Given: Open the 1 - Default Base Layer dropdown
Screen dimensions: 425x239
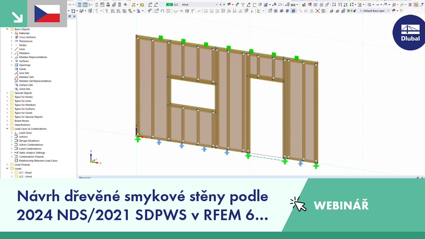Looking at the screenshot, I should 388,11.
